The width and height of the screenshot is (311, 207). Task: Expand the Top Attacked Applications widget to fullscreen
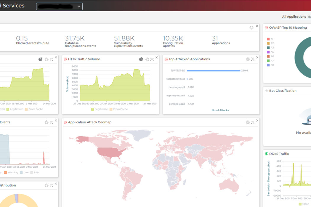click(252, 59)
